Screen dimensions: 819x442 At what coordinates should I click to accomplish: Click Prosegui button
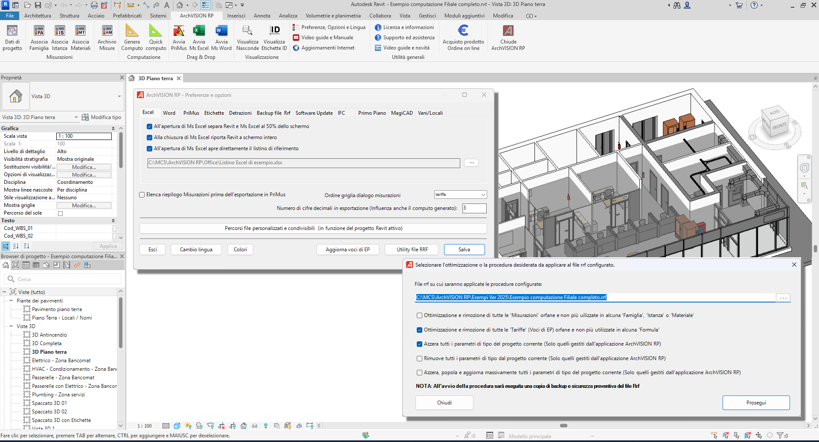[756, 403]
